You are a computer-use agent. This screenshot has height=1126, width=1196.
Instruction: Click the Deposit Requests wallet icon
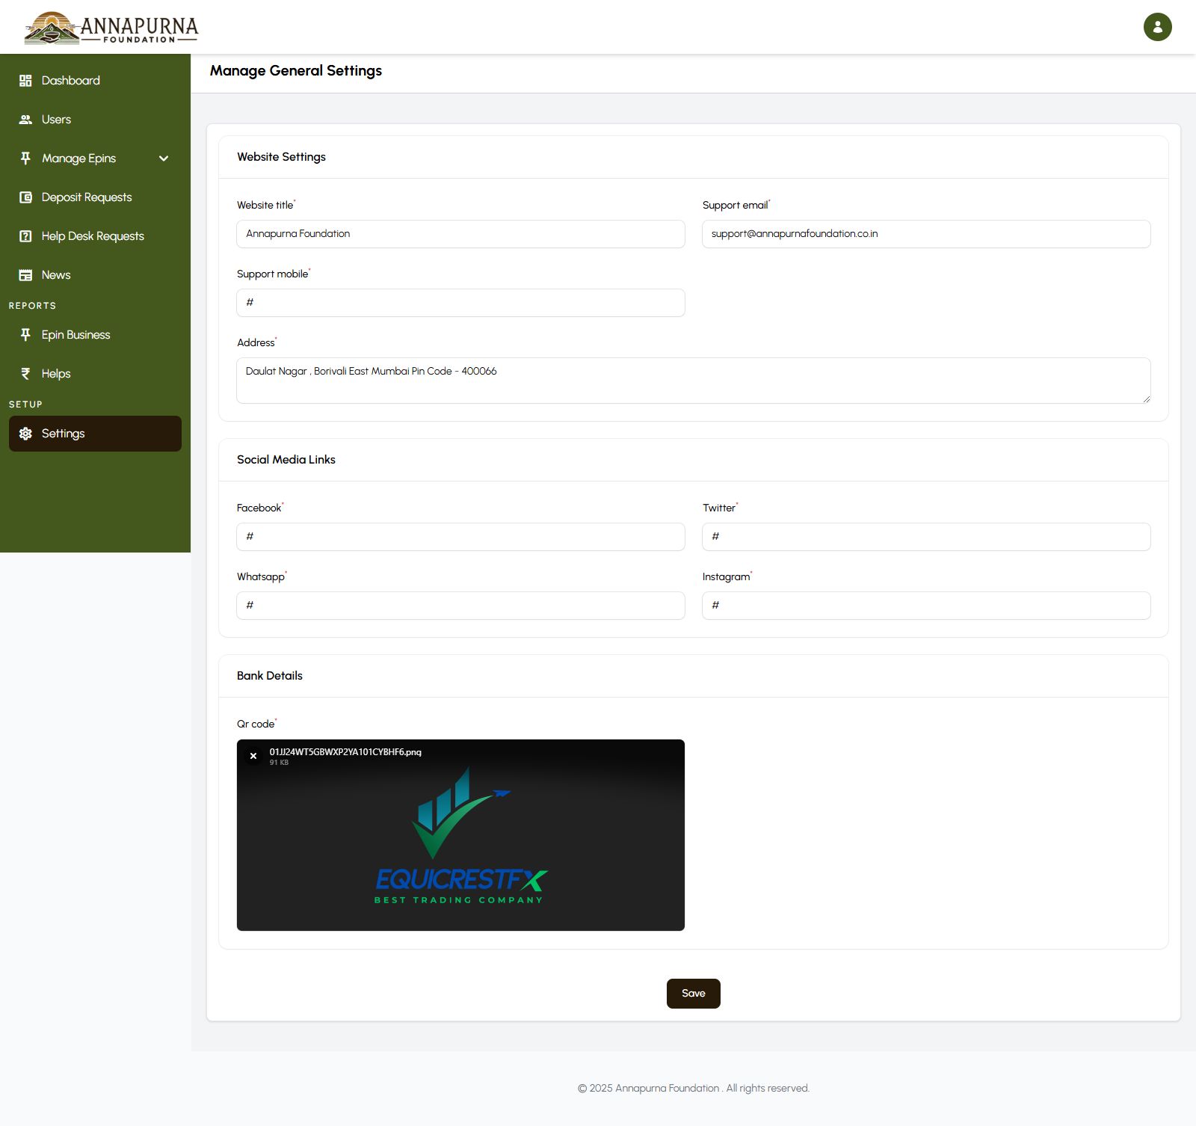pos(25,197)
